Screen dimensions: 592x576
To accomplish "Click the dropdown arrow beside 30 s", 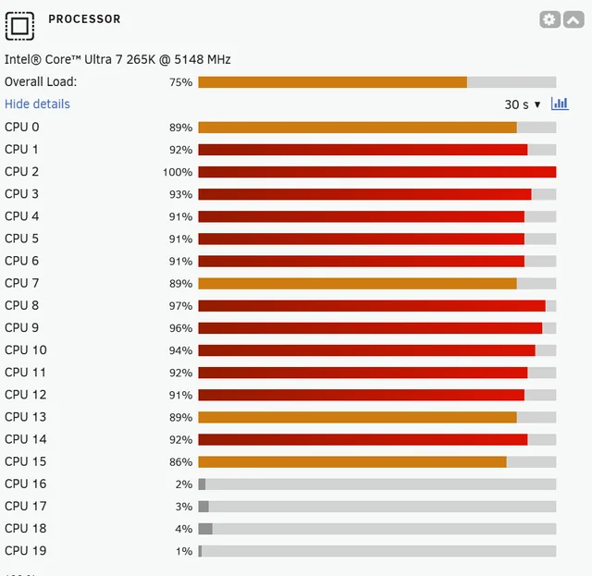I will pos(537,104).
